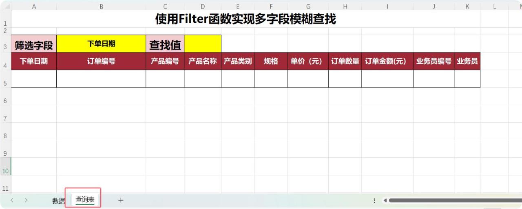The image size is (522, 209).
Task: Select the 订单数量 header cell
Action: coord(345,61)
